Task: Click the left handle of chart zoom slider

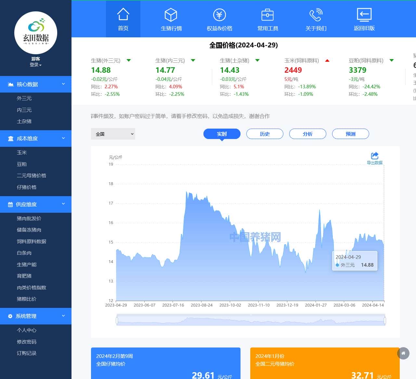Action: point(117,321)
